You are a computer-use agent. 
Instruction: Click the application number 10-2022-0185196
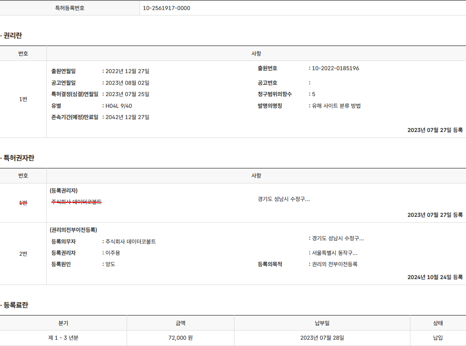point(335,68)
